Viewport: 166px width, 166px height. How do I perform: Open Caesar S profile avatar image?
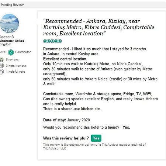[x=9, y=23]
